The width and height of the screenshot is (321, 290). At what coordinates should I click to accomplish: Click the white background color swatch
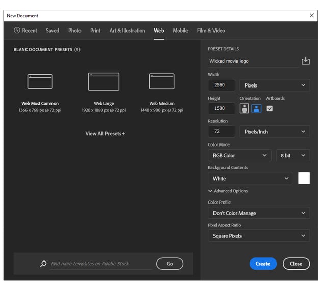pyautogui.click(x=304, y=178)
